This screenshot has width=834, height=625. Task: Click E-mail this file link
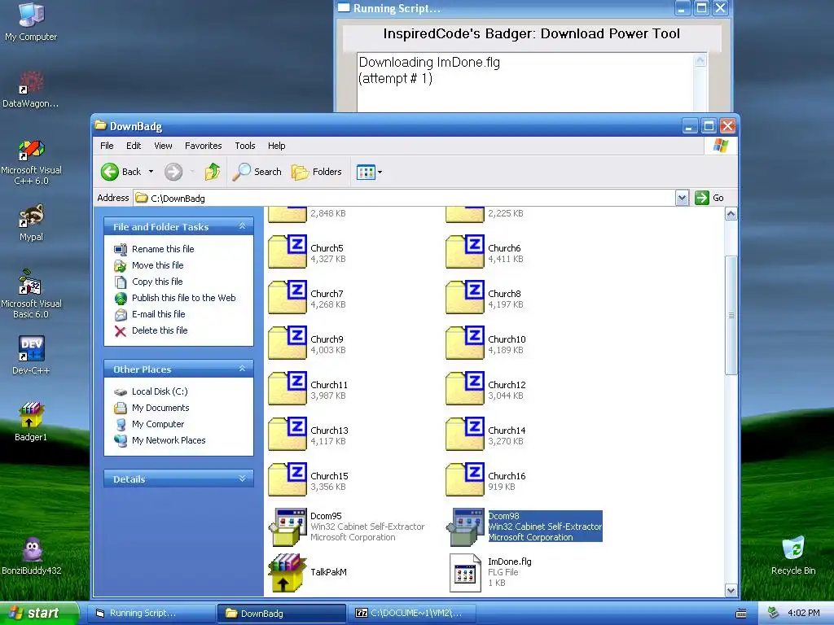pos(159,314)
